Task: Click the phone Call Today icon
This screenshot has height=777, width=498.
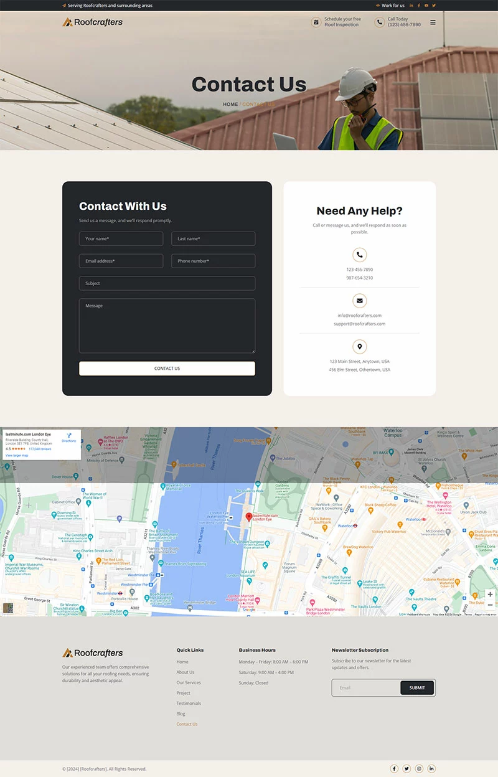Action: (379, 22)
